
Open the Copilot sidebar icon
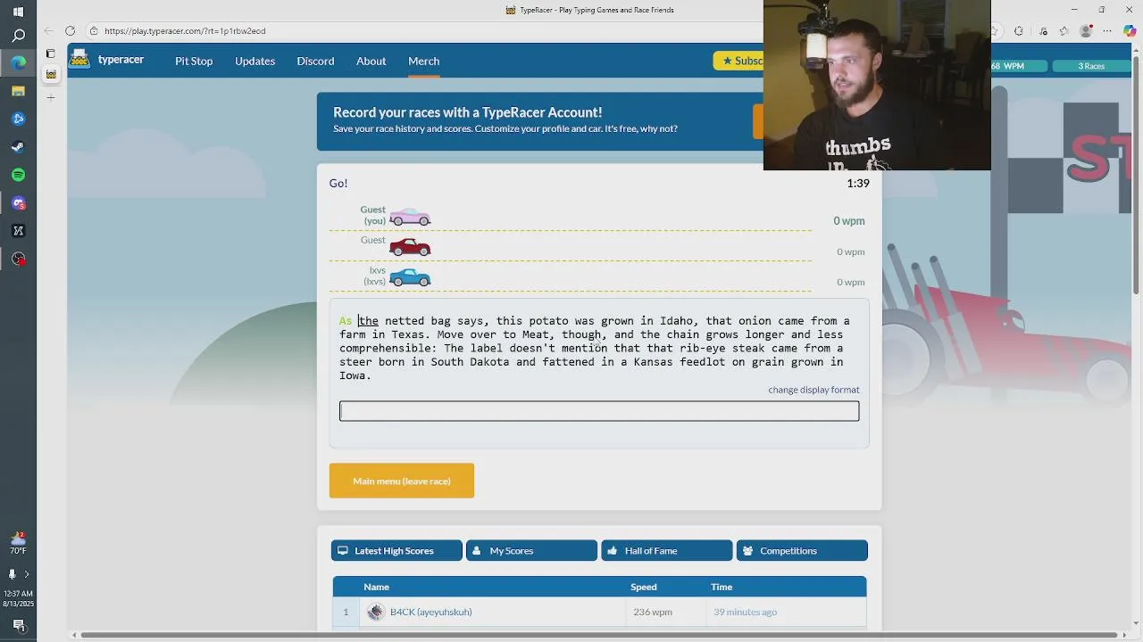point(1130,31)
